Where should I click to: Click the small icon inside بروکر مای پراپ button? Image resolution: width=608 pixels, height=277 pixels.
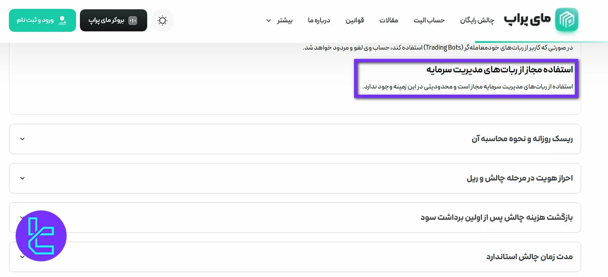[x=133, y=20]
